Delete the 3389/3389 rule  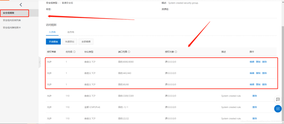(255, 96)
